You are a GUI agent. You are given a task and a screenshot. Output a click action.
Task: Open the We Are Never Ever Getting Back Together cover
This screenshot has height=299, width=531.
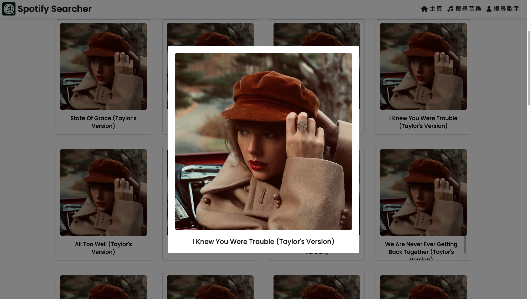pyautogui.click(x=423, y=193)
